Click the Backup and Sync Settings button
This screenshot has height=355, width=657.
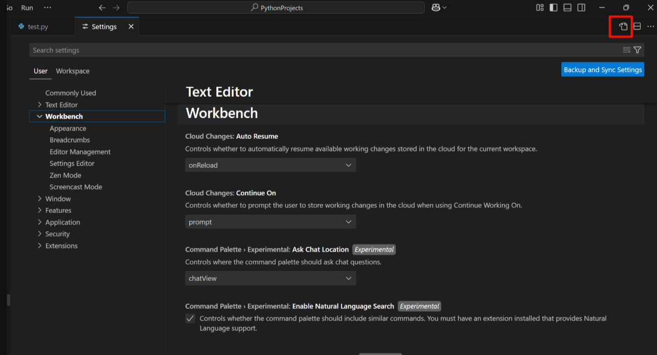click(603, 70)
